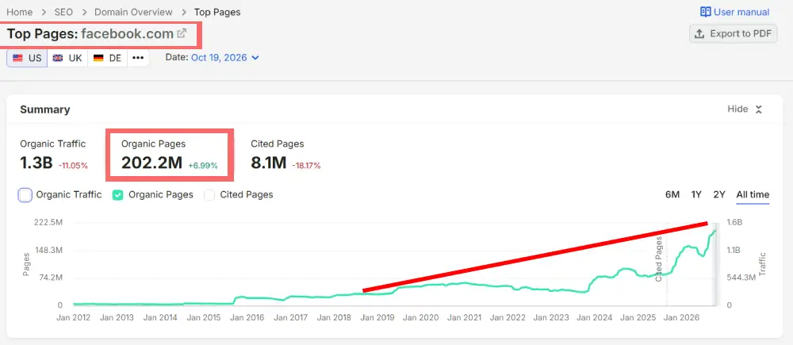Click the Cited Pages vertical chart marker
Image resolution: width=793 pixels, height=345 pixels.
[659, 259]
